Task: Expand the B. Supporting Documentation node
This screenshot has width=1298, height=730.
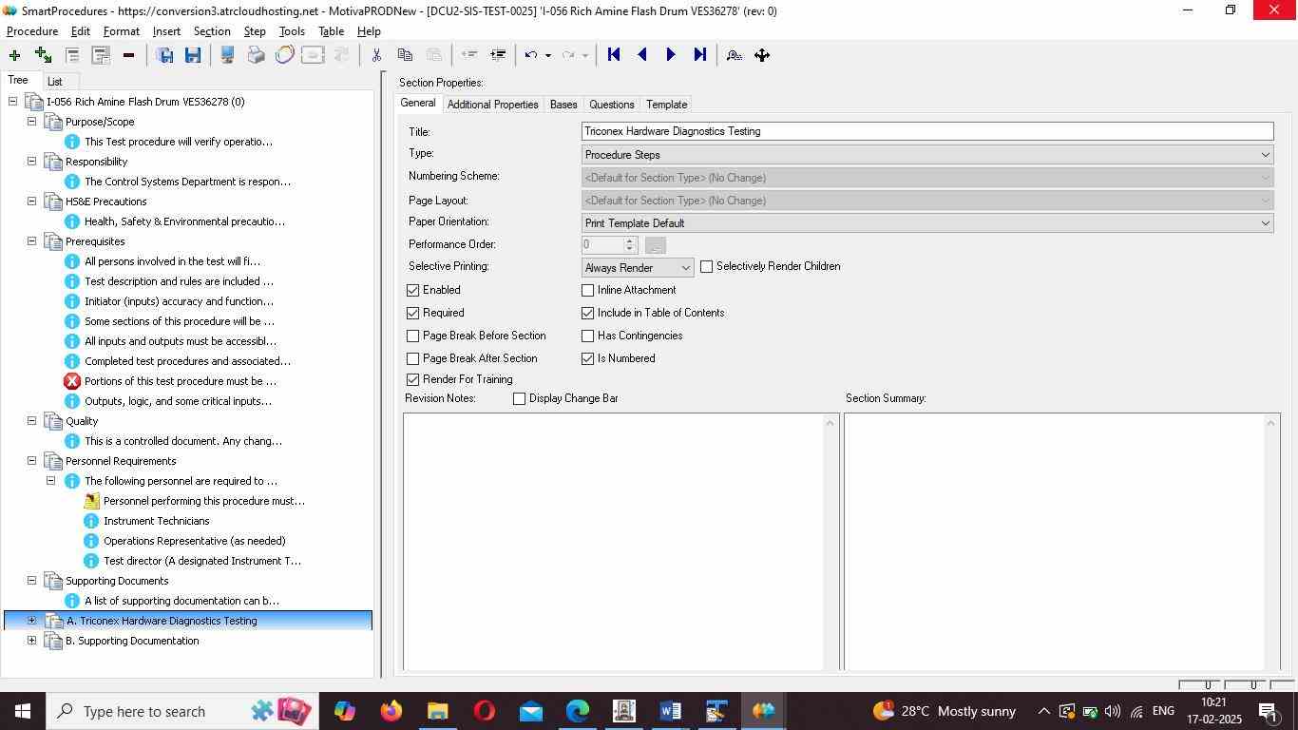Action: click(x=31, y=641)
